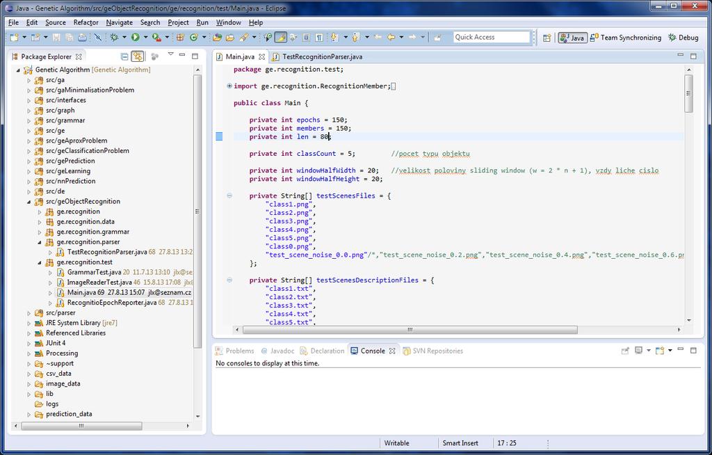The height and width of the screenshot is (455, 712).
Task: Toggle Link with Editor in Package Explorer
Action: coord(138,56)
